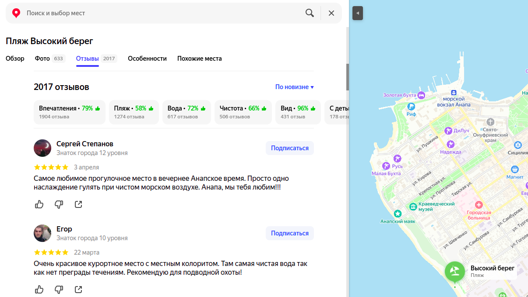528x297 pixels.
Task: Collapse the side panel with arrow button
Action: click(x=358, y=13)
